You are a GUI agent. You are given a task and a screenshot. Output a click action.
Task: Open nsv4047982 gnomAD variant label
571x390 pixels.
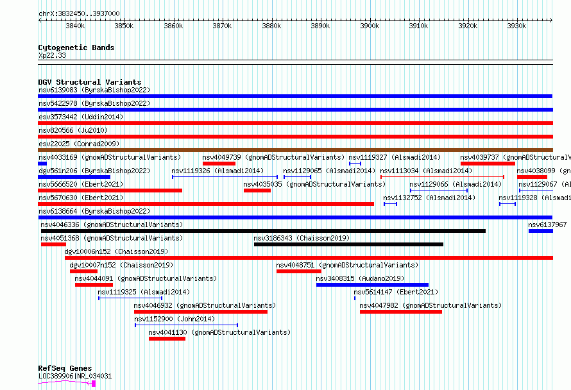coord(430,305)
